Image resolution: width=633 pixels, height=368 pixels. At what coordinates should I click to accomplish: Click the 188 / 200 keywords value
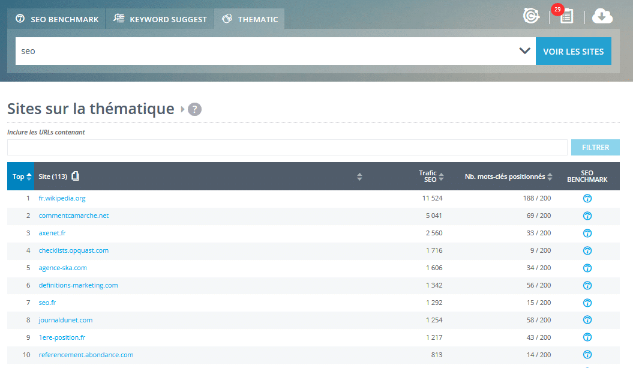pyautogui.click(x=537, y=198)
